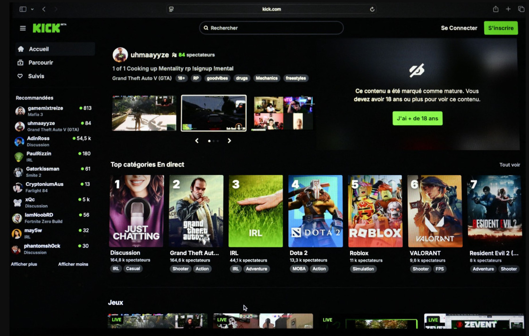The image size is (529, 336).
Task: Open the Grand Theft Auto category card
Action: (196, 211)
